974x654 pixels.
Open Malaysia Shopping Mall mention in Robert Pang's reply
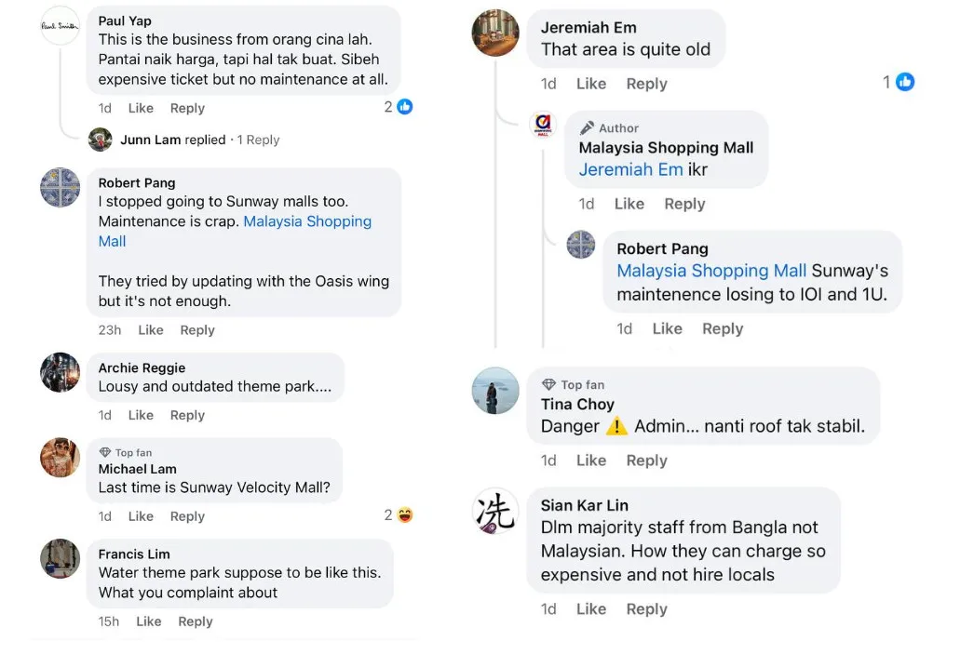pyautogui.click(x=711, y=271)
